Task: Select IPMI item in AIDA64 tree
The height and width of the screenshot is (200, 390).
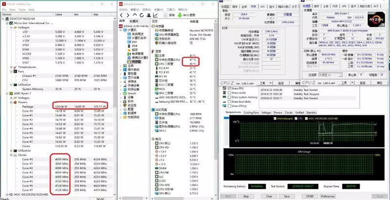Action: coord(132,46)
